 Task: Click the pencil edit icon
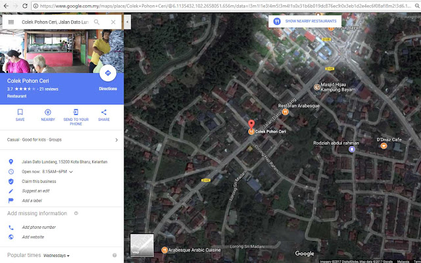(x=11, y=191)
